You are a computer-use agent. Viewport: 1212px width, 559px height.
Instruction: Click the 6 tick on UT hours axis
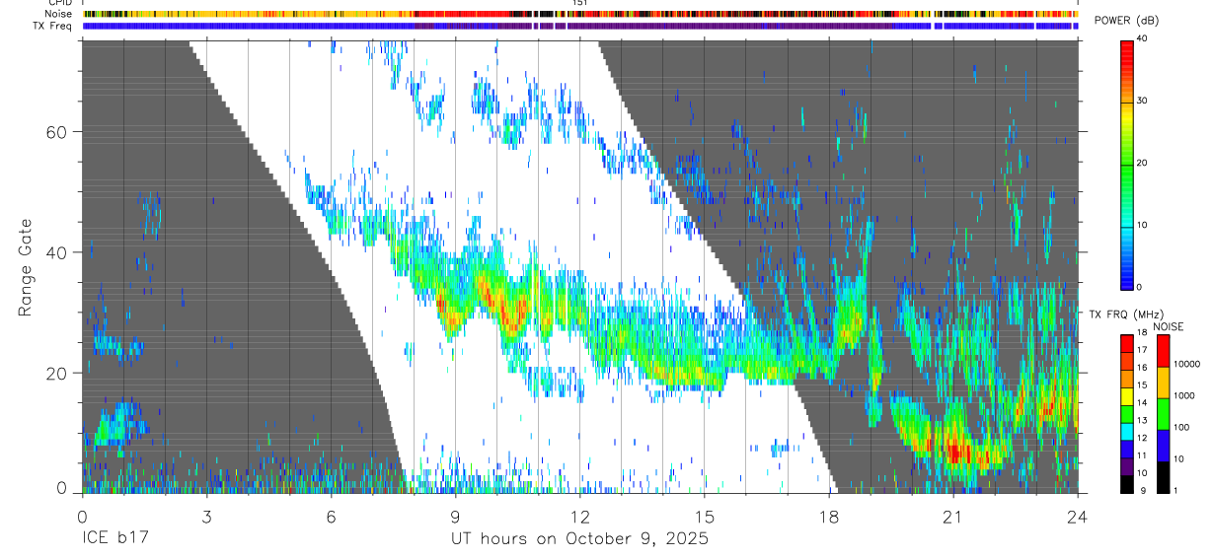(332, 516)
